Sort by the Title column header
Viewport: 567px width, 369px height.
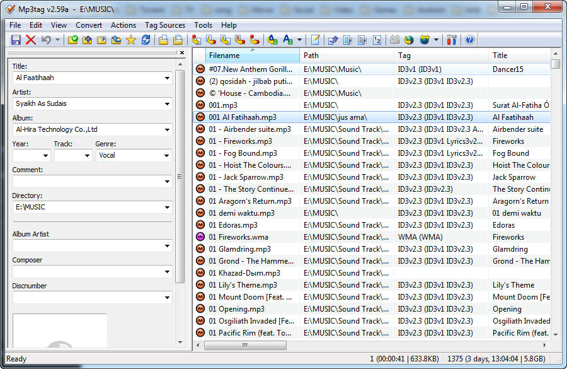point(519,56)
